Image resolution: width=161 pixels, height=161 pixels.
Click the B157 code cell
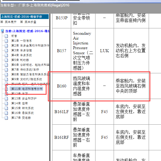pos(62,51)
